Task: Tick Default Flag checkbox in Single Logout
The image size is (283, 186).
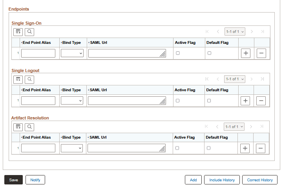Action: point(209,101)
